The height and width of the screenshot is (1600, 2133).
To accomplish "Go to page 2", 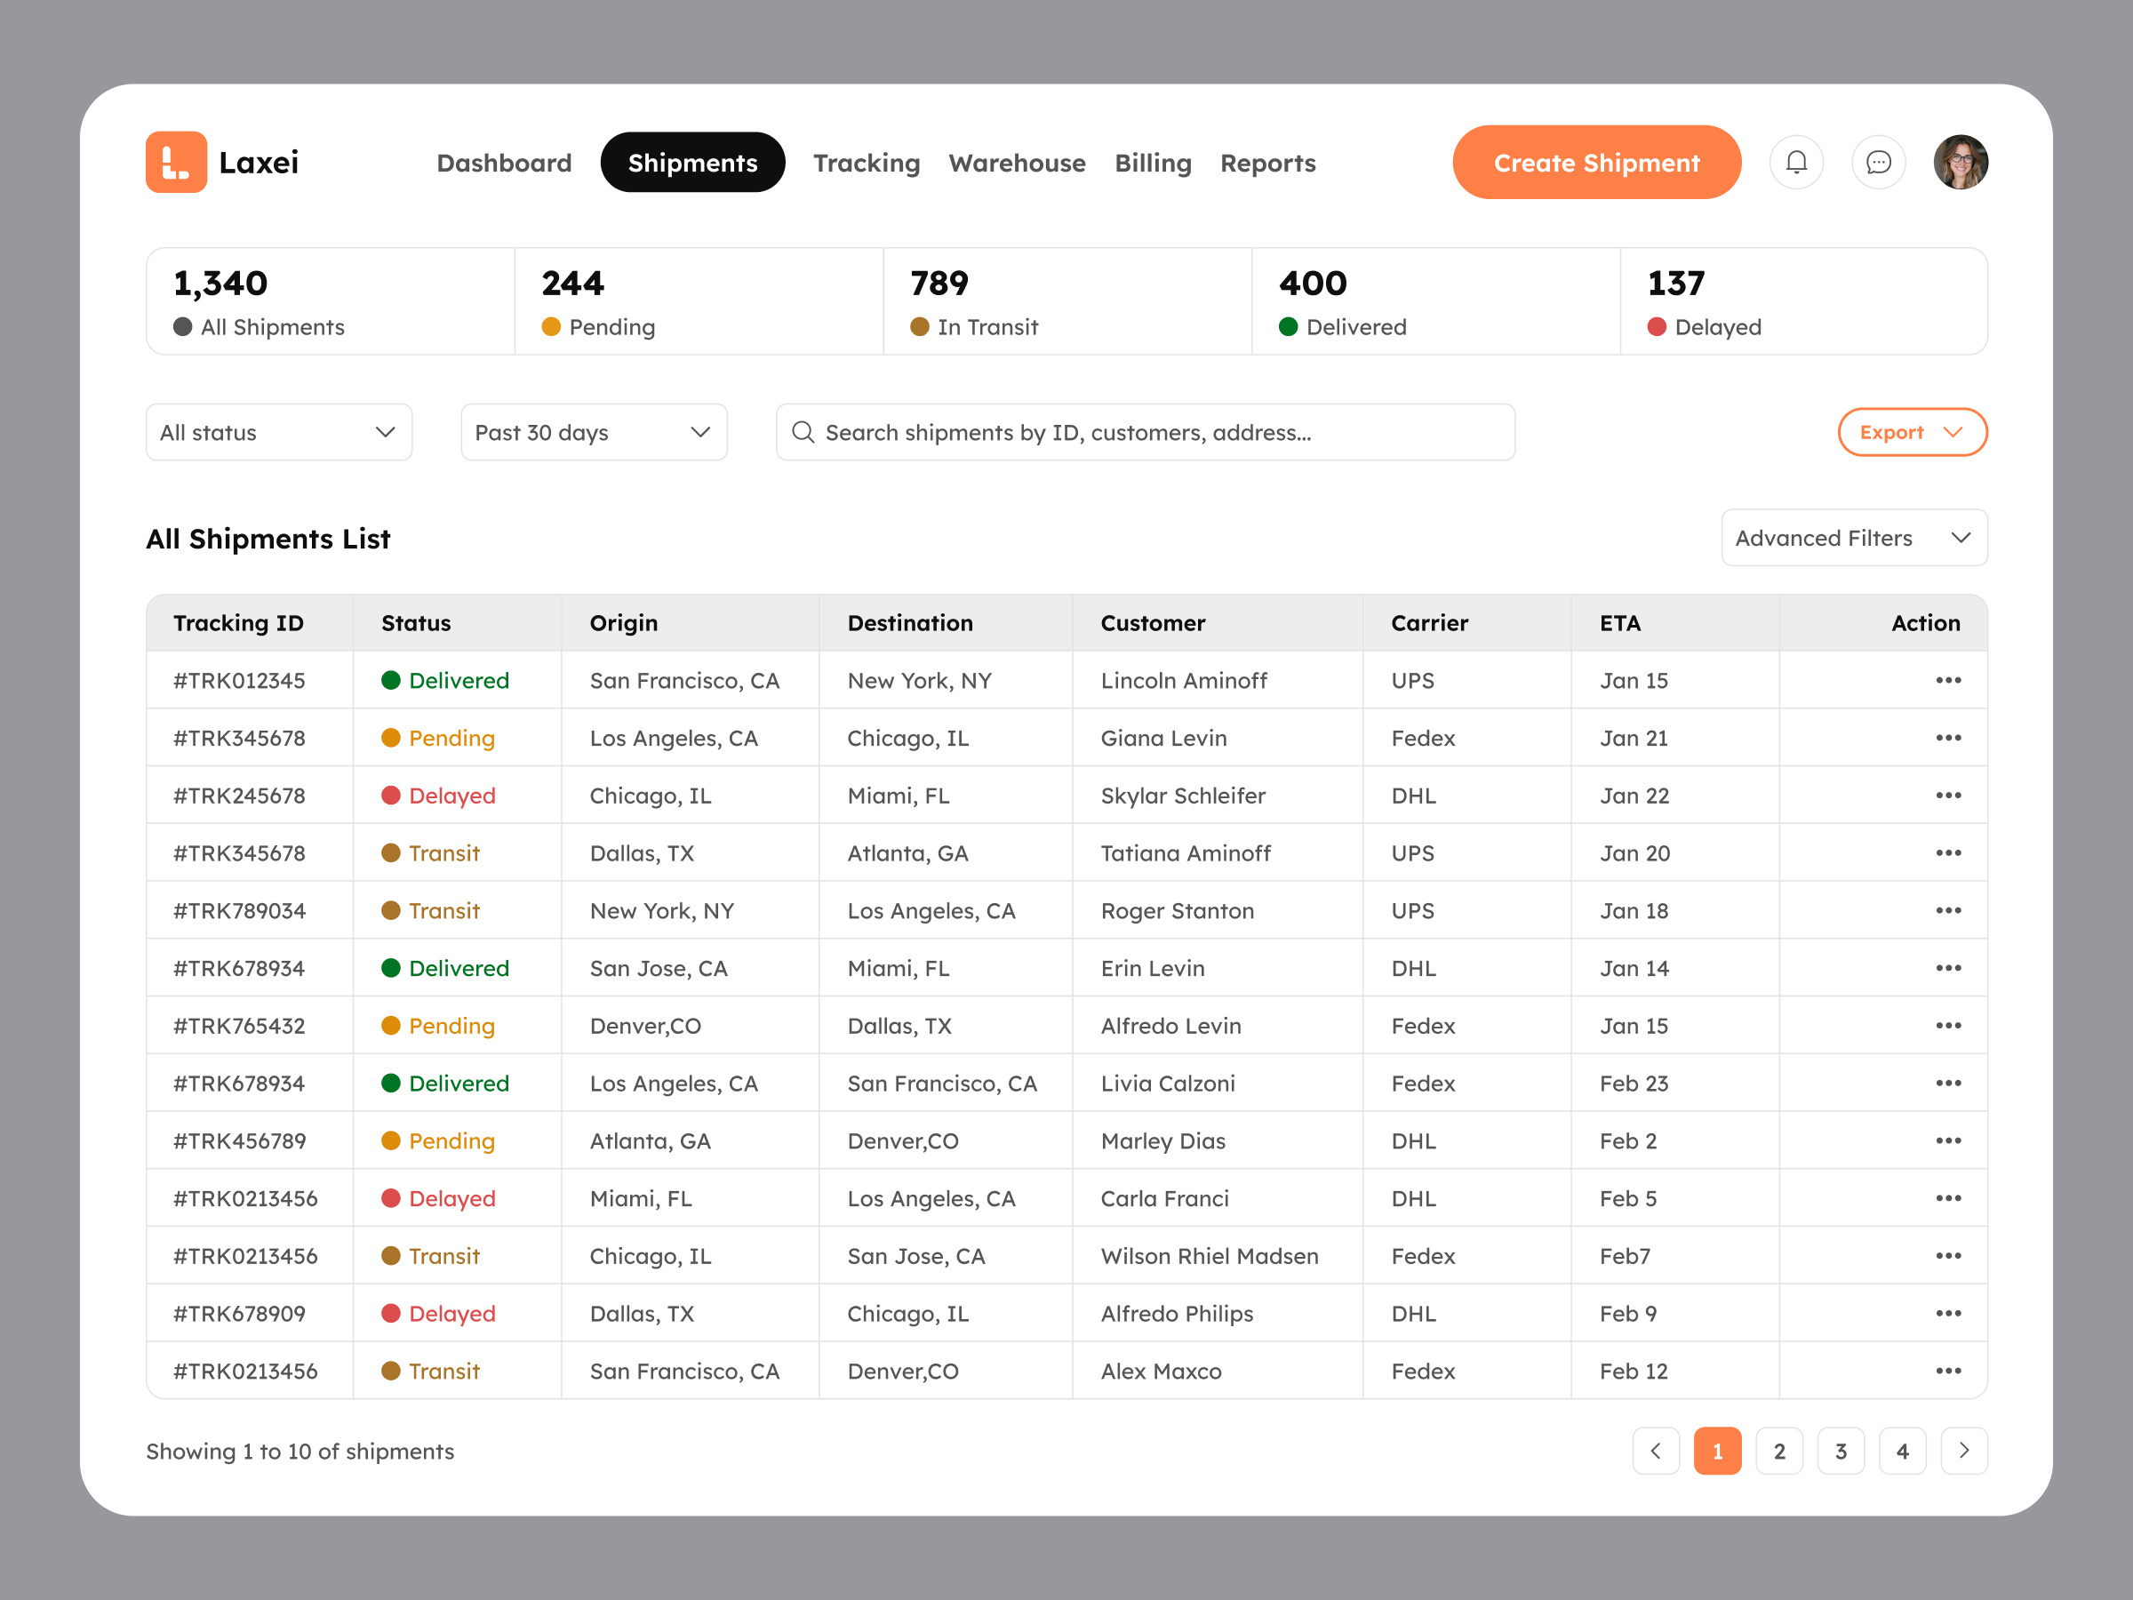I will click(x=1779, y=1451).
